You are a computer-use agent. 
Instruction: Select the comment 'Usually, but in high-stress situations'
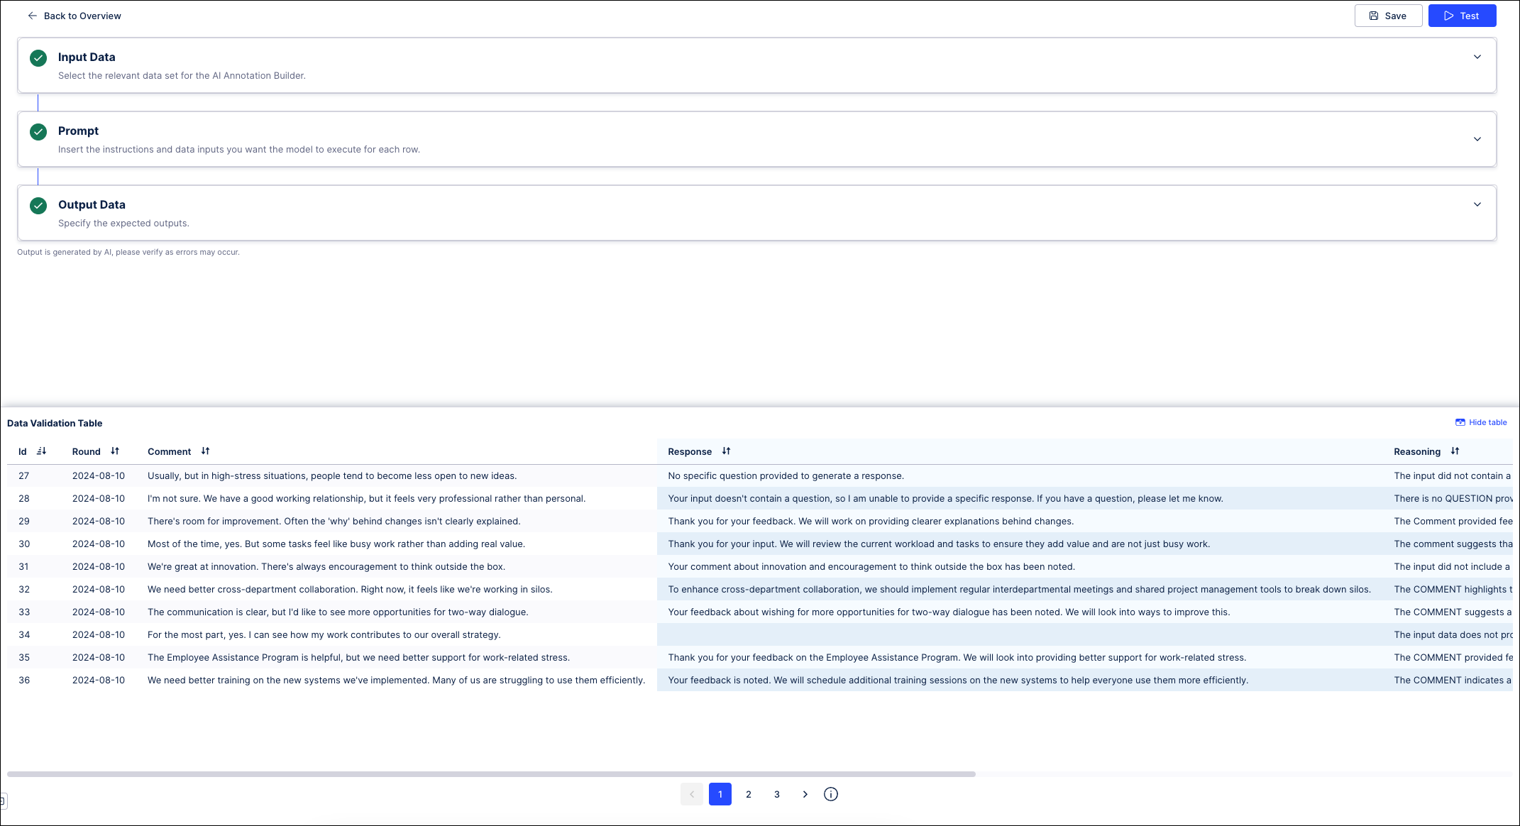(x=332, y=475)
